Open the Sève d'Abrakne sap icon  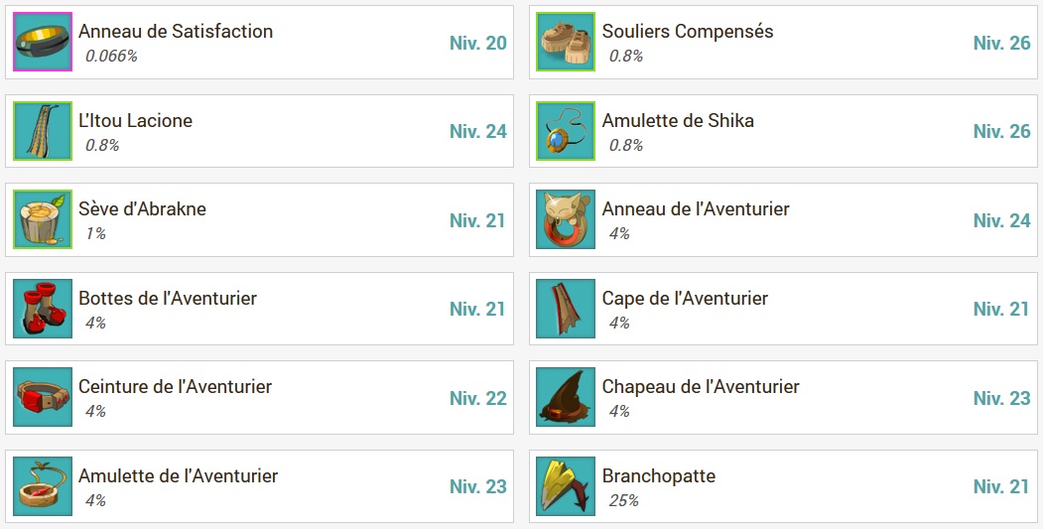43,219
